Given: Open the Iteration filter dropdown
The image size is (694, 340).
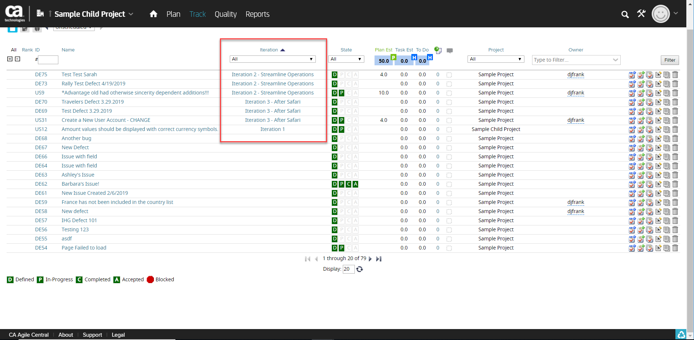Looking at the screenshot, I should 272,59.
